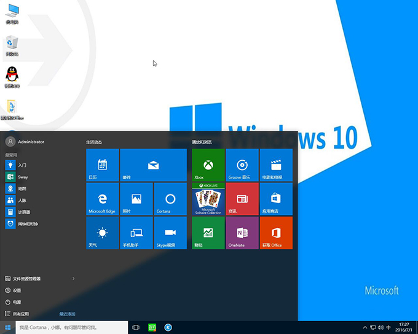Launch Microsoft Edge from Start tiles

[x=102, y=199]
